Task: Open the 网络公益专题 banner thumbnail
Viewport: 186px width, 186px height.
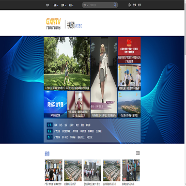Action: pos(55,104)
